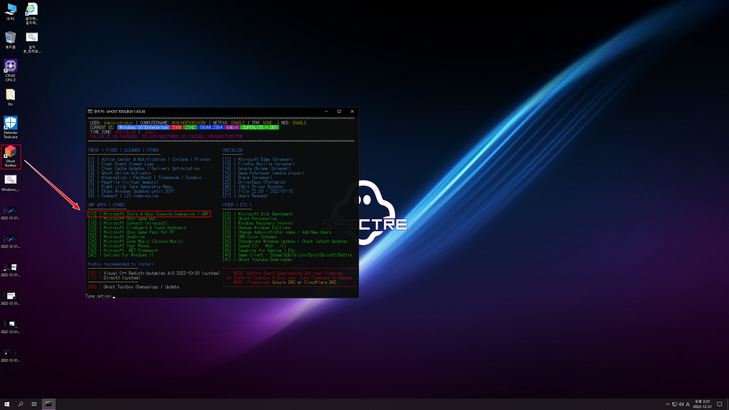
Task: Open the taskbar clock showing 2022-12-31
Action: coord(702,404)
